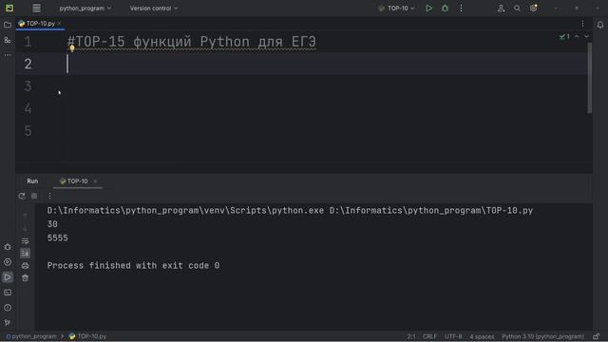Open IDE settings gear icon
The height and width of the screenshot is (342, 608).
coord(534,9)
